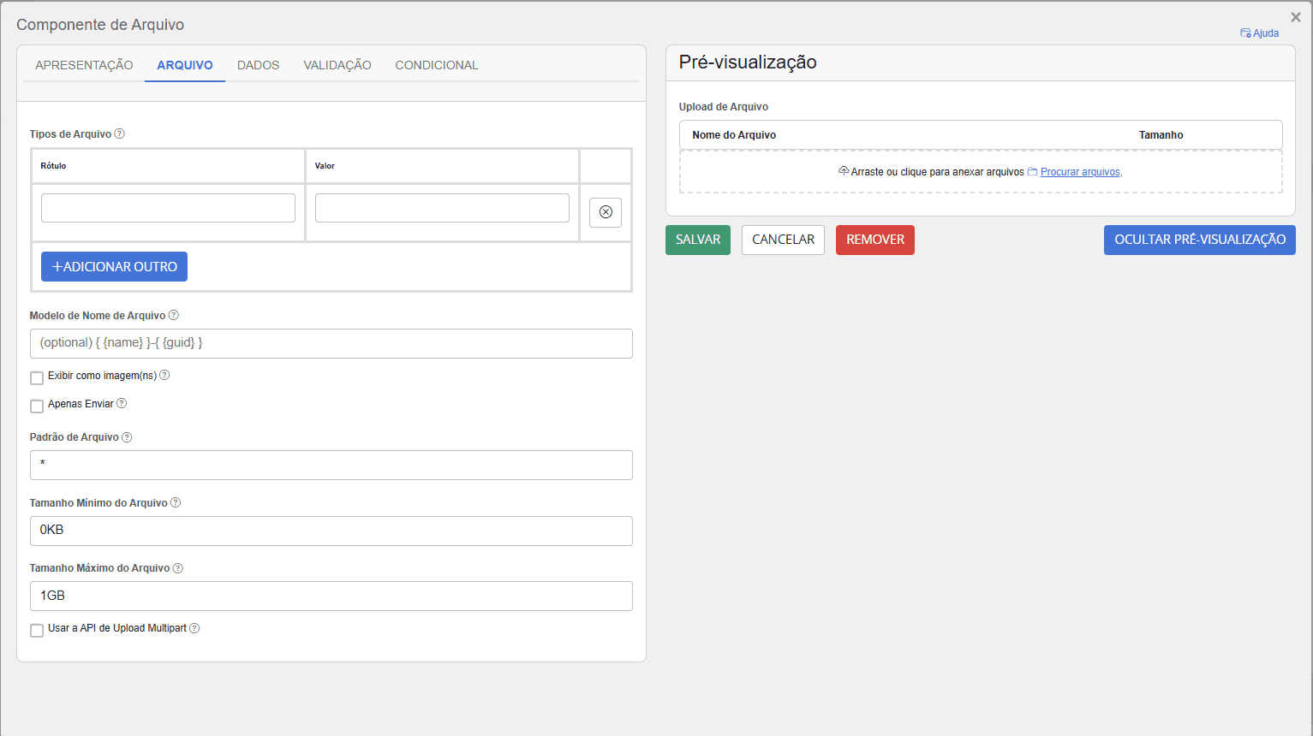Open the Condicional tab
This screenshot has width=1313, height=736.
[437, 65]
